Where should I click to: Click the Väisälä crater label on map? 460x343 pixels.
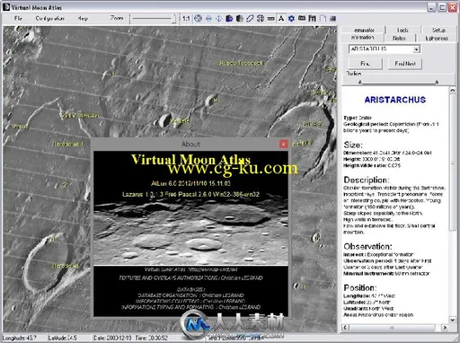coord(180,120)
